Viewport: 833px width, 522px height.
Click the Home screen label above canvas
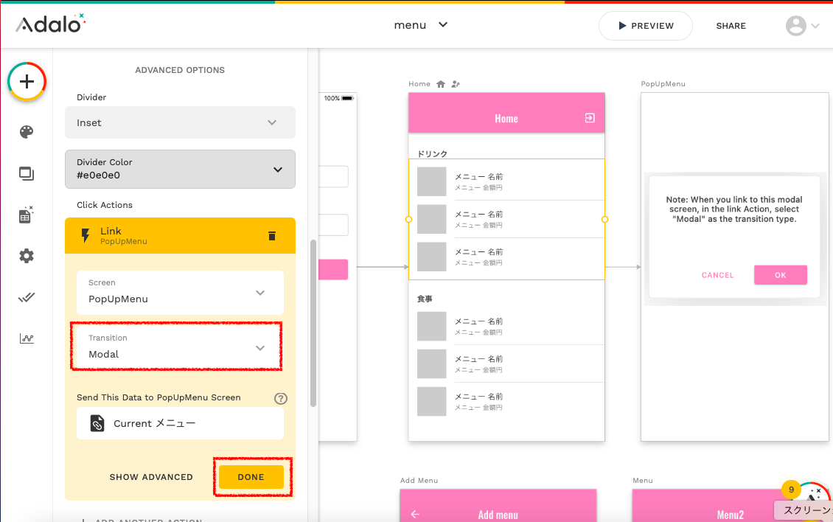point(419,84)
